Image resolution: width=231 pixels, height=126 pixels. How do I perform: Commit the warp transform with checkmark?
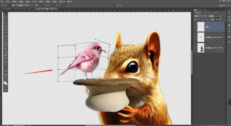(x=121, y=6)
